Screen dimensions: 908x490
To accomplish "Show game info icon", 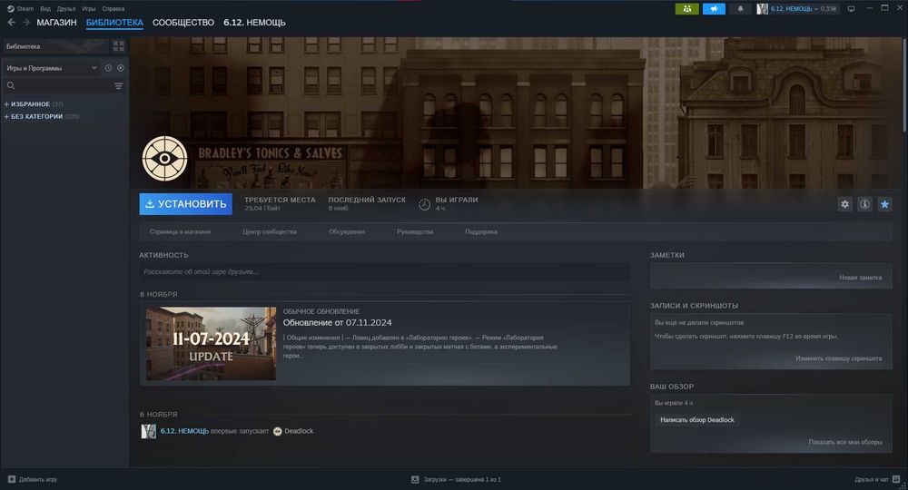I will tap(864, 204).
